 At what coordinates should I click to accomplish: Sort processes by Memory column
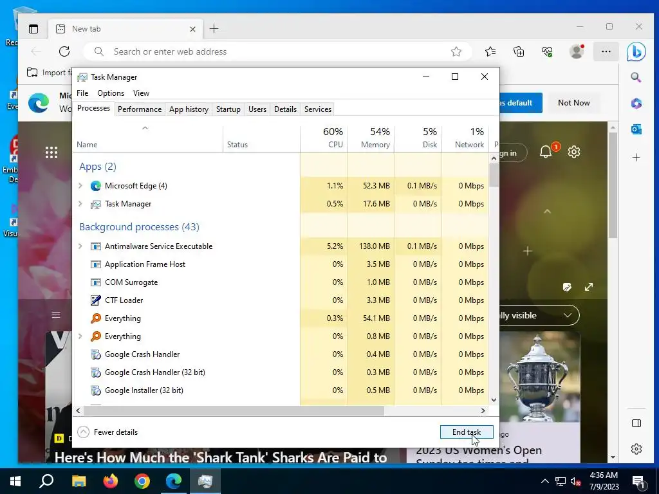tap(371, 139)
